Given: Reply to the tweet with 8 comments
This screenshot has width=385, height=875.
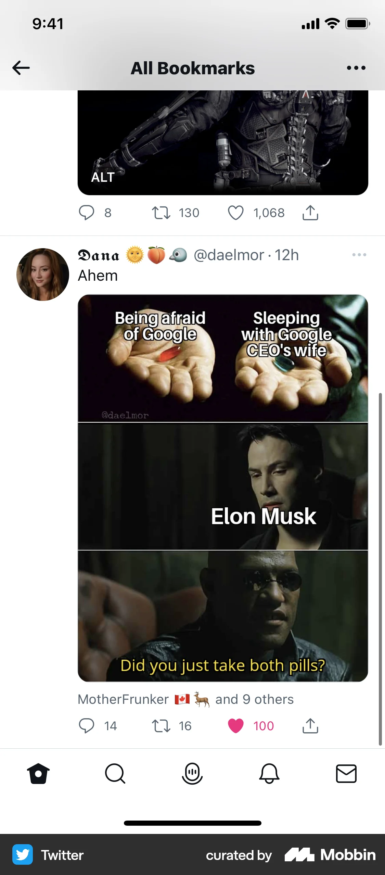Looking at the screenshot, I should pyautogui.click(x=87, y=213).
